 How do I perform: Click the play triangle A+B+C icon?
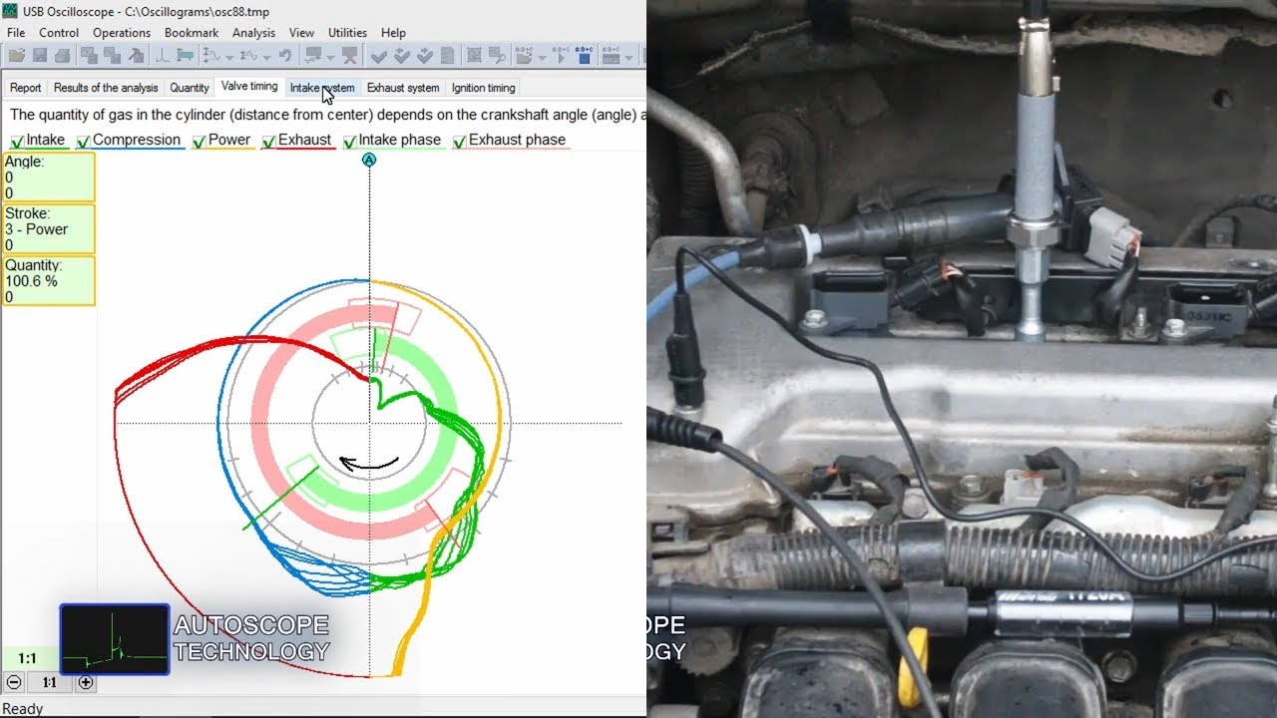coord(560,55)
